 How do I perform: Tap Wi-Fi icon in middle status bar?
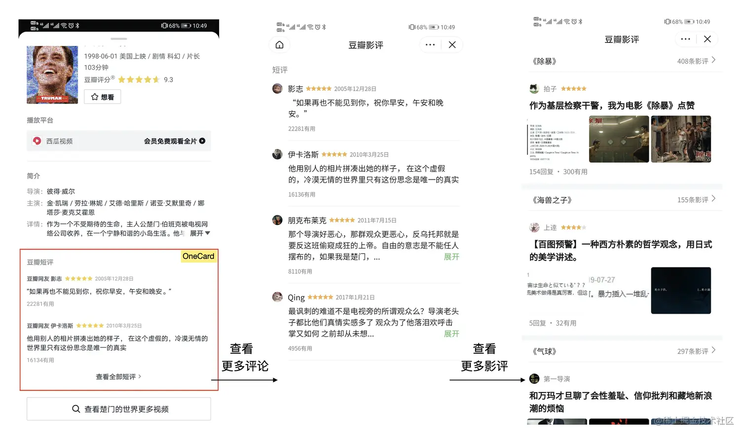coord(310,27)
